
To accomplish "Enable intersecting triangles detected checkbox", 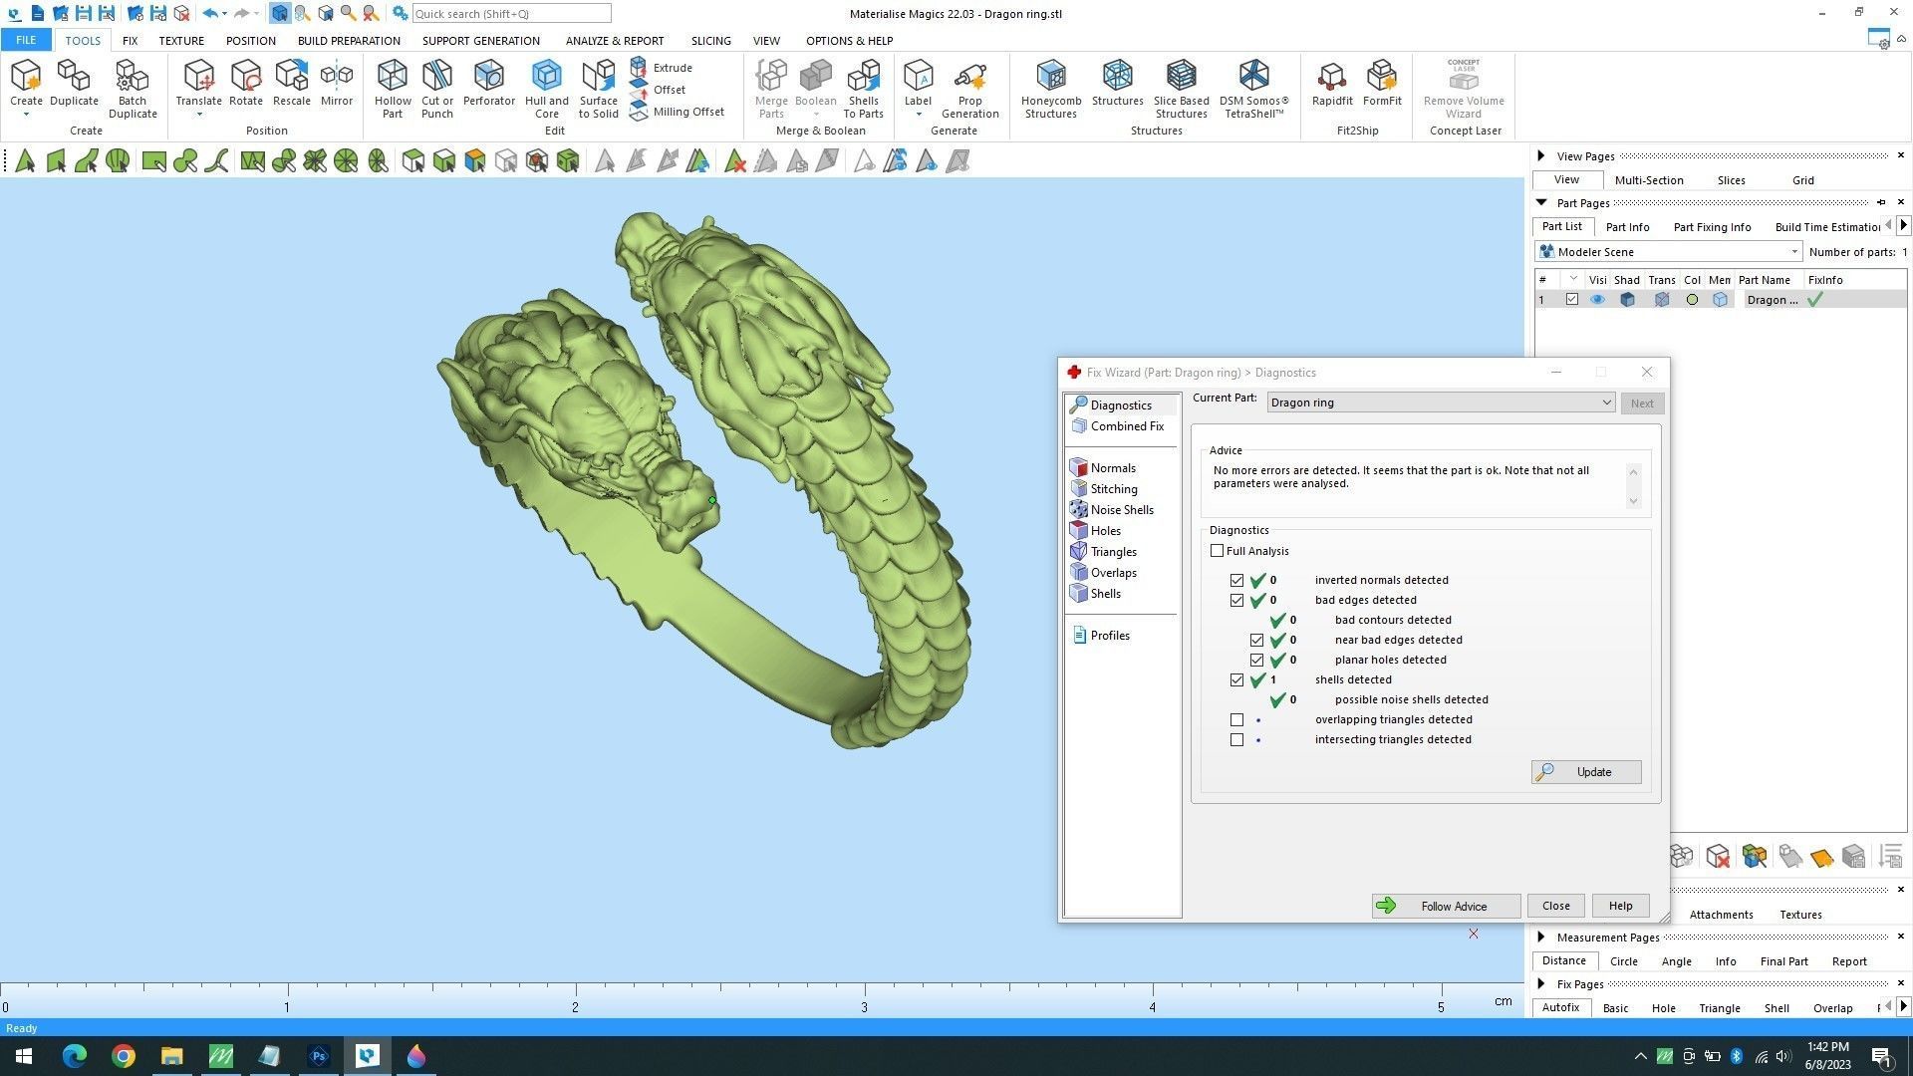I will point(1236,739).
